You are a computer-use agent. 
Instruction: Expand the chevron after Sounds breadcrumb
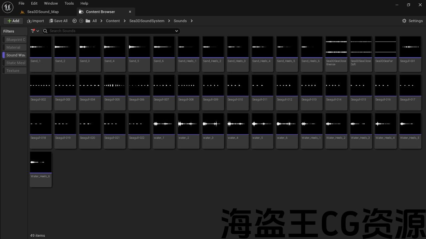(192, 21)
